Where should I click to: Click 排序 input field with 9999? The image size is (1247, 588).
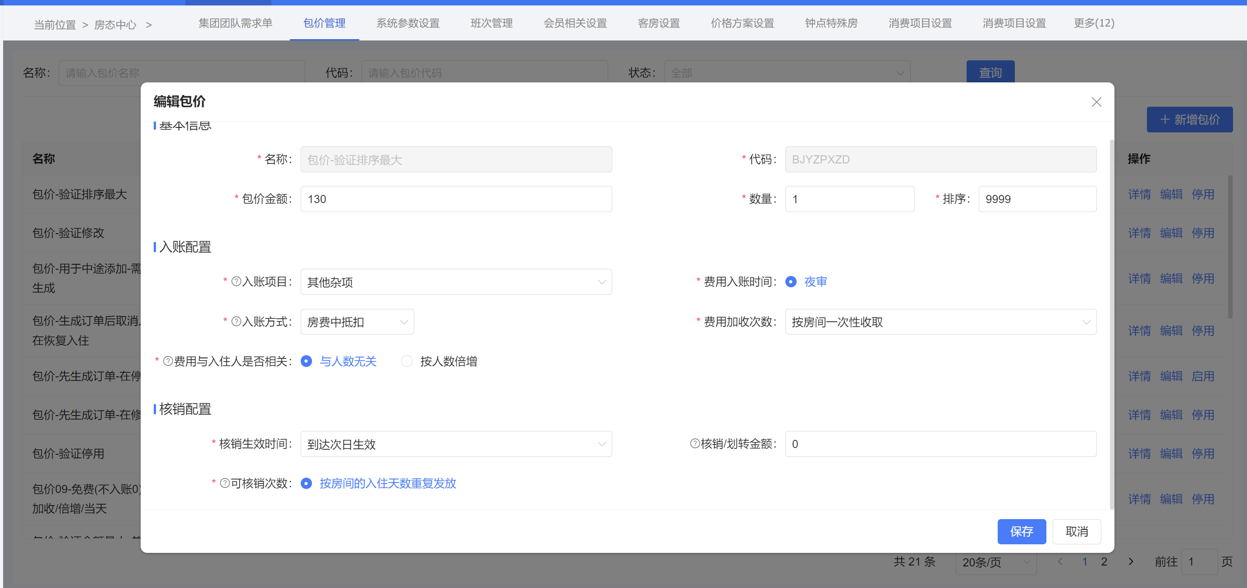click(x=1037, y=199)
